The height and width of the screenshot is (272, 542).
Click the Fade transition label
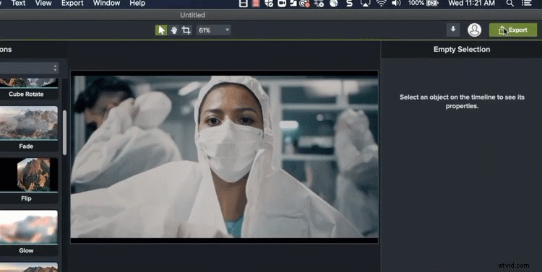pos(26,146)
